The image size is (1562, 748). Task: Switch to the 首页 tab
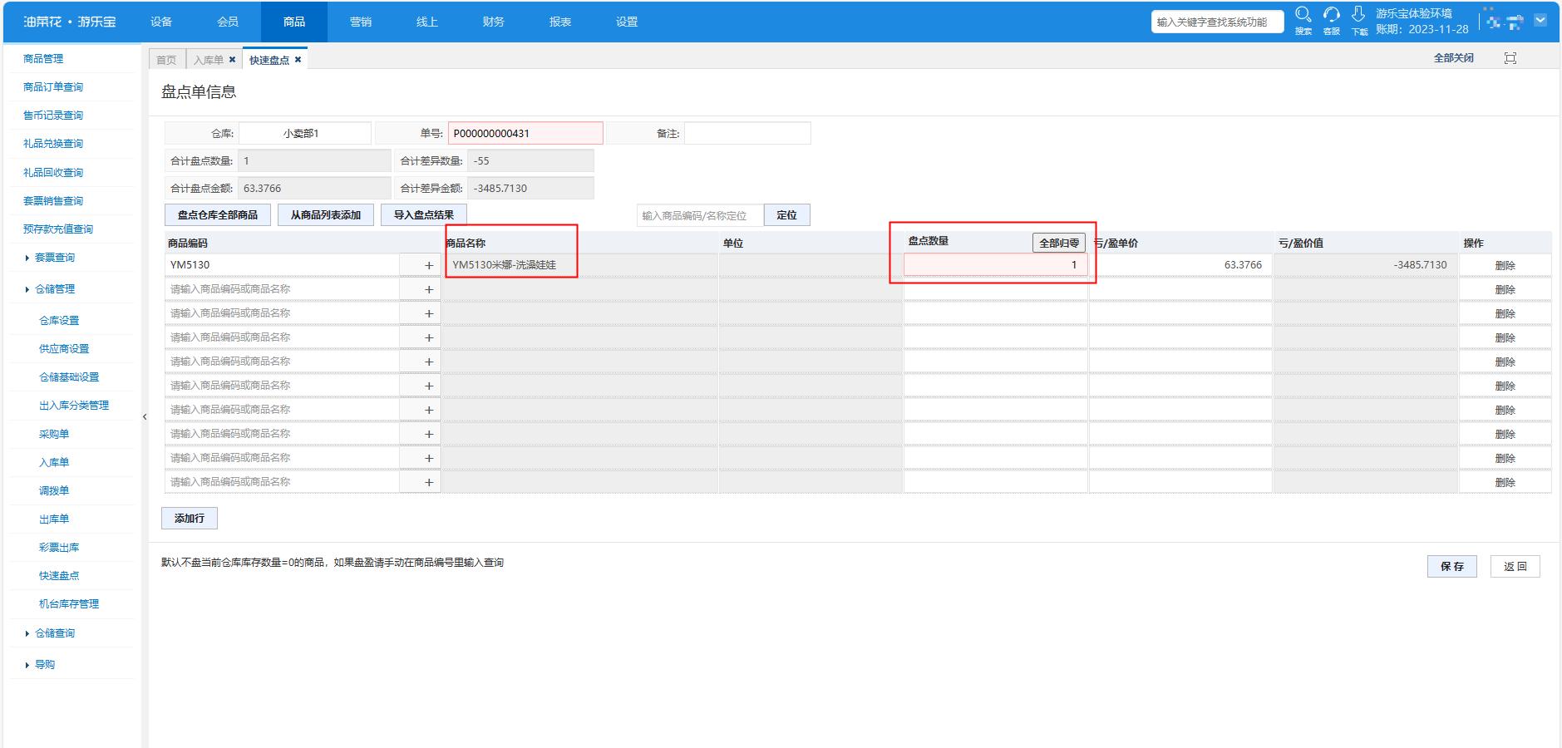166,60
